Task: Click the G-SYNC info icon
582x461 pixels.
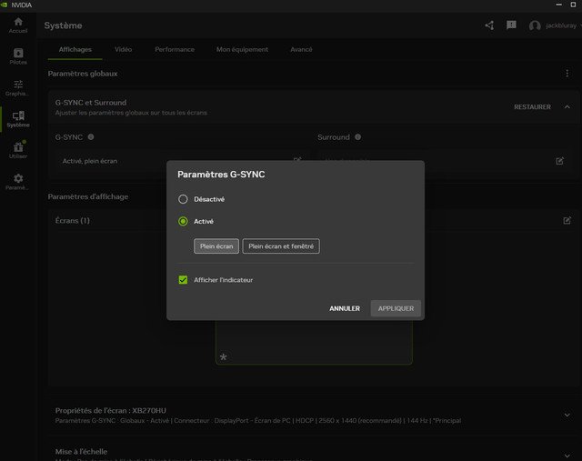Action: 91,137
